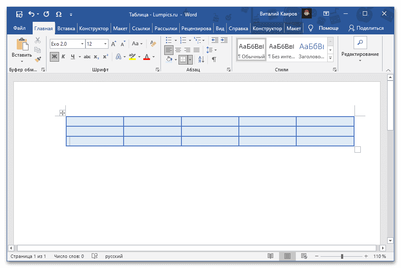Viewport: 401px width, 268px height.
Task: Clear all formatting with the eraser icon
Action: (x=153, y=44)
